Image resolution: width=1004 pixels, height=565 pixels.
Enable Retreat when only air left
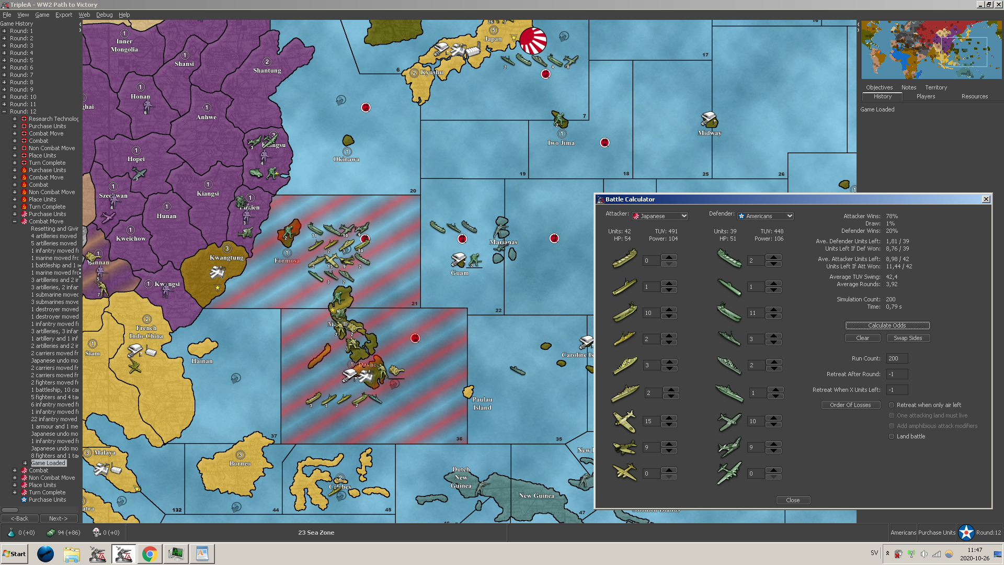[x=892, y=405]
